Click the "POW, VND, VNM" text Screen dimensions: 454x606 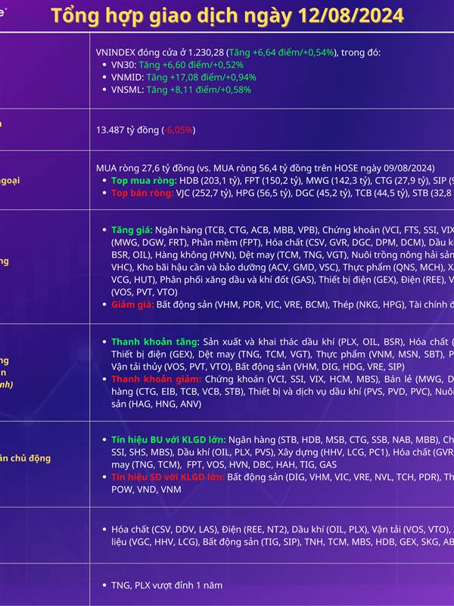[146, 489]
